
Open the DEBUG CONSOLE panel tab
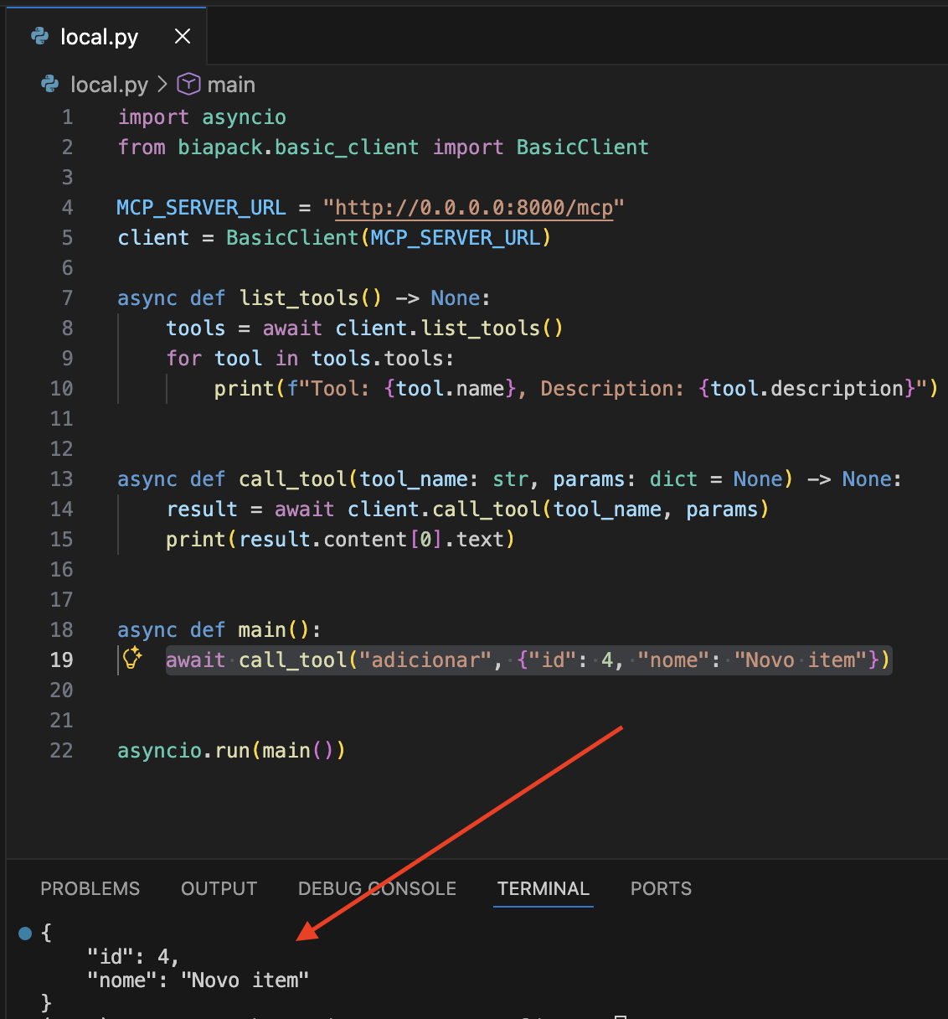377,888
